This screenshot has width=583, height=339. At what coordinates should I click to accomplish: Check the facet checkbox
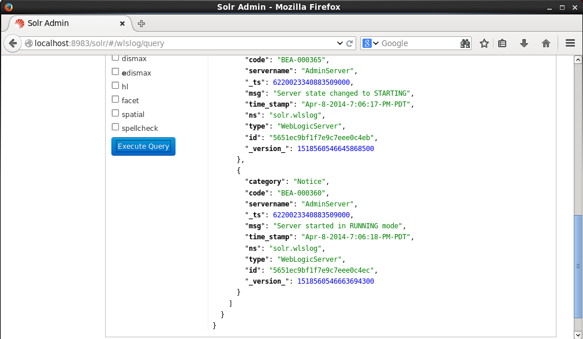tap(115, 100)
